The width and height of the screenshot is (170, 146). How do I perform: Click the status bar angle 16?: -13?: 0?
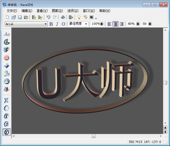point(152,142)
